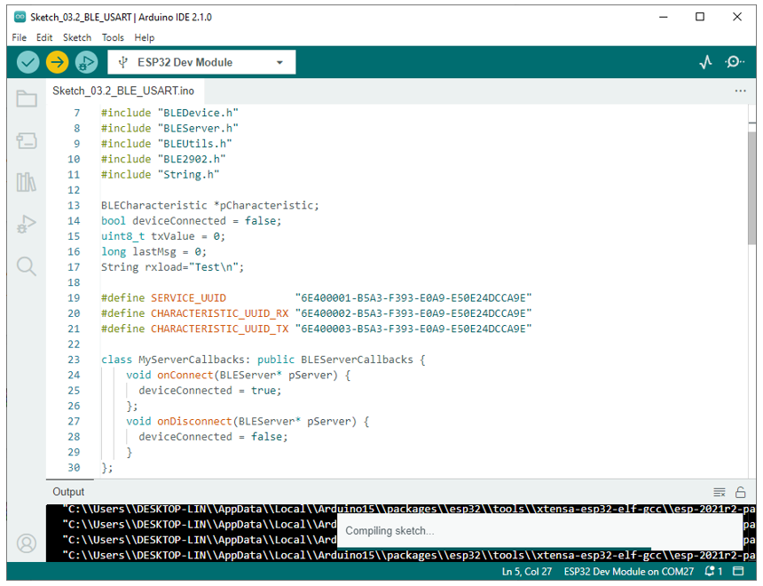This screenshot has height=586, width=763.
Task: Click CHARACTERISTIC_UUID_TX in the code
Action: 219,329
